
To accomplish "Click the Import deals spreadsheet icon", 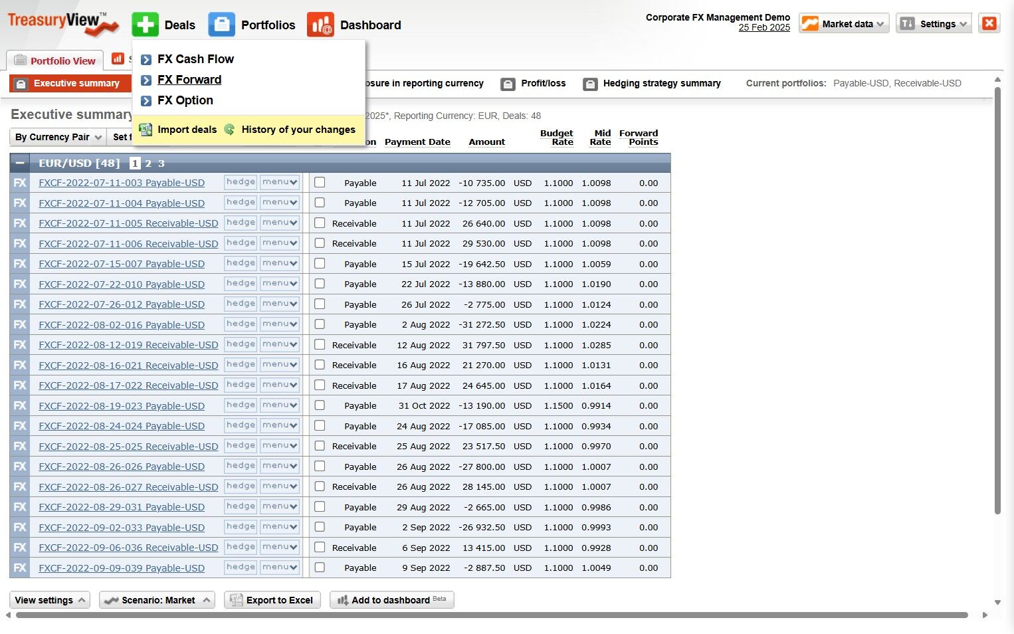I will [146, 130].
